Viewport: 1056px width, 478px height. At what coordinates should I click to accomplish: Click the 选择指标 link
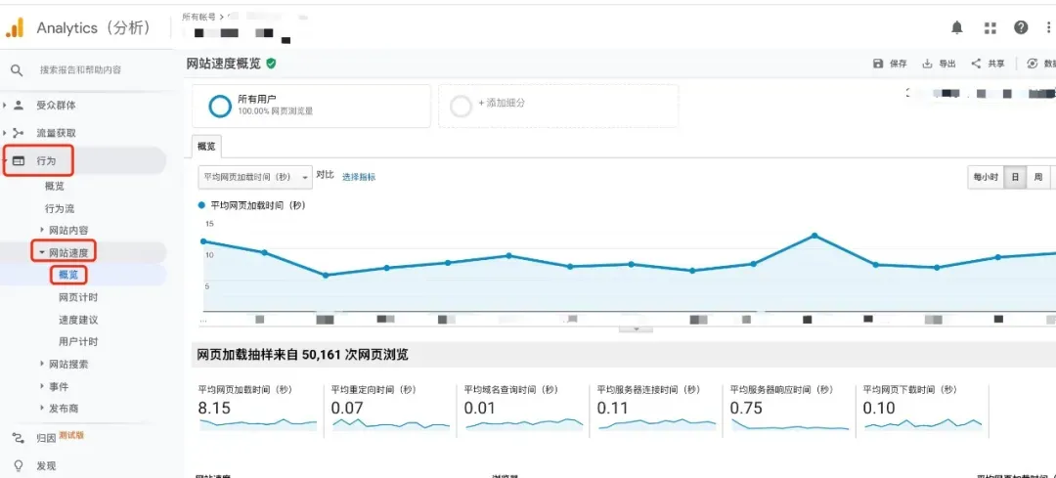tap(359, 177)
